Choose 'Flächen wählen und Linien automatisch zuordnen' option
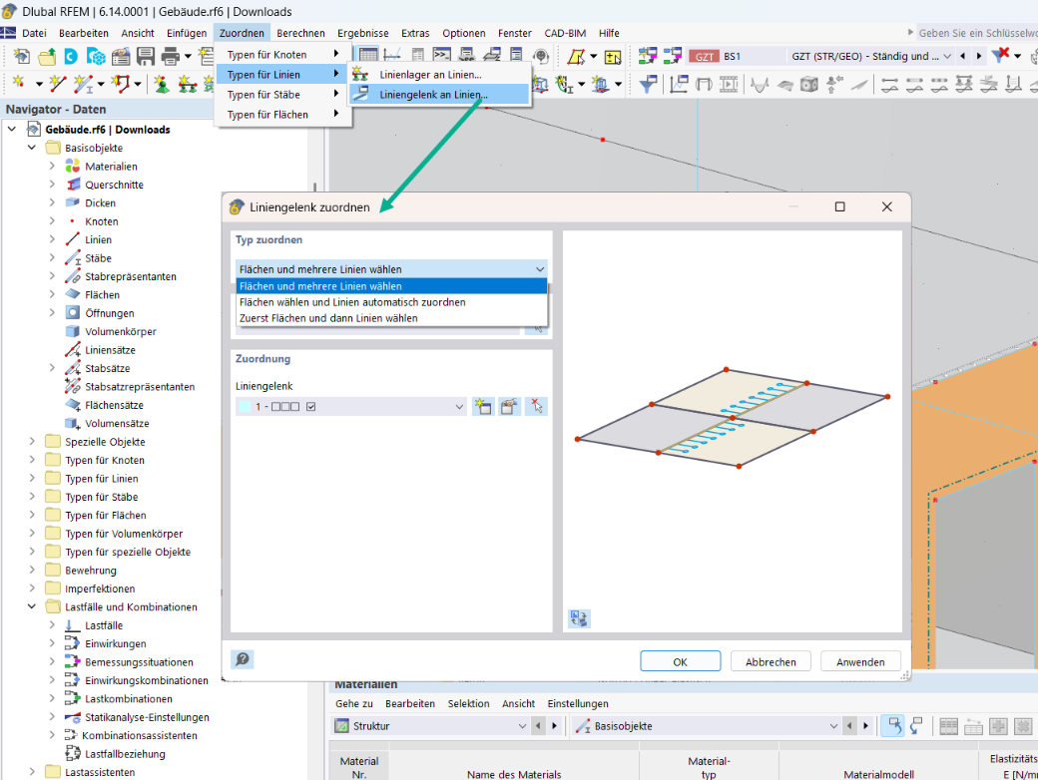The height and width of the screenshot is (780, 1038). point(391,301)
